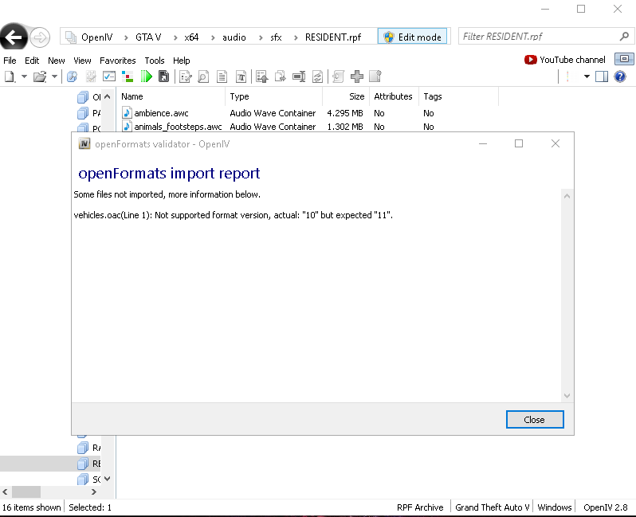636x517 pixels.
Task: Open the YouTube channel link
Action: pos(564,60)
